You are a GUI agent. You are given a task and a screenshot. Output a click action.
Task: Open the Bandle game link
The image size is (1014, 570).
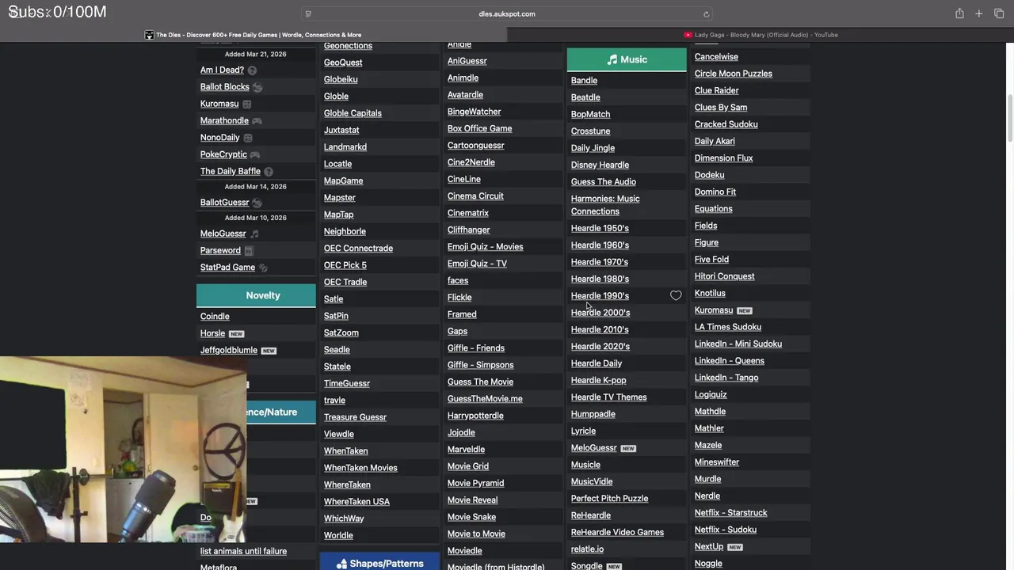click(x=584, y=80)
